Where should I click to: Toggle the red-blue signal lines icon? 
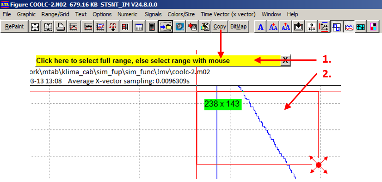[349, 27]
